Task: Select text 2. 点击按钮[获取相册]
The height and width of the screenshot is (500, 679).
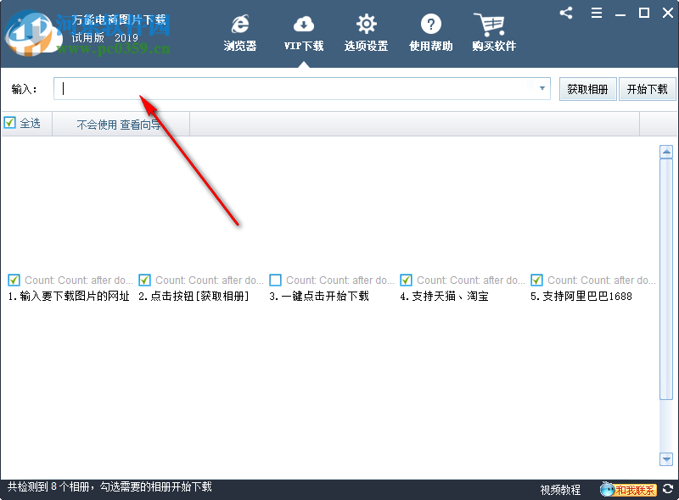Action: 194,297
